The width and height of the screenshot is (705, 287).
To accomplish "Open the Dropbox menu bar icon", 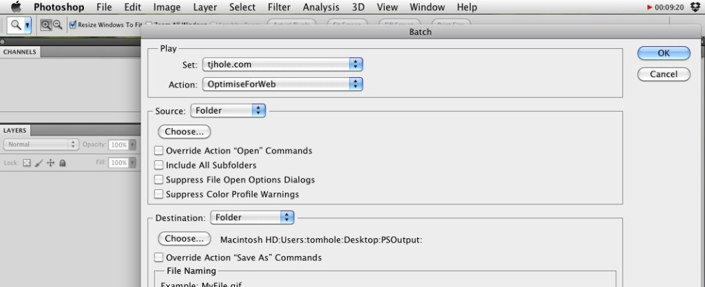I will [x=694, y=8].
